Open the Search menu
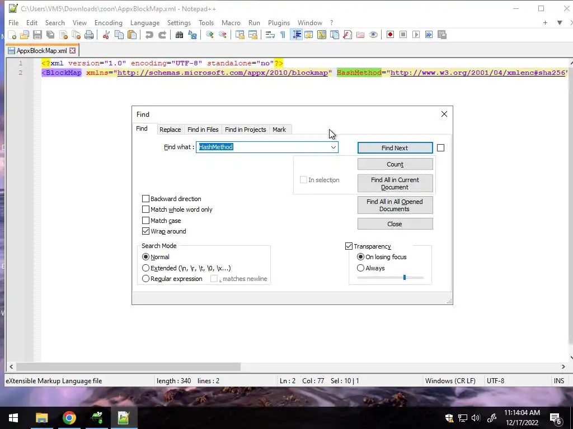The height and width of the screenshot is (429, 573). [x=55, y=22]
